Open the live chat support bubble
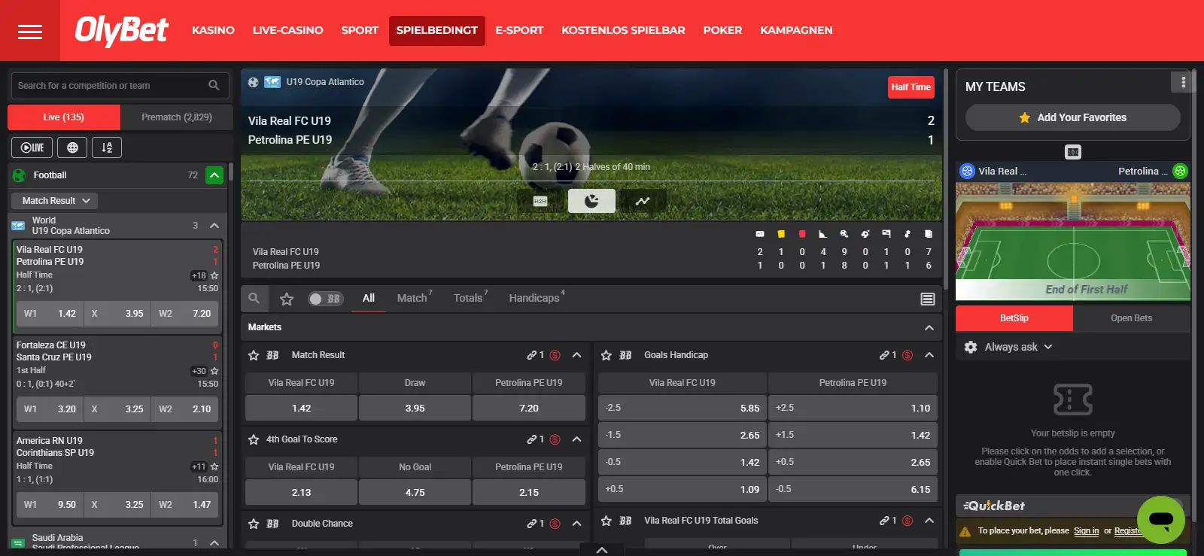Viewport: 1204px width, 556px height. tap(1161, 520)
